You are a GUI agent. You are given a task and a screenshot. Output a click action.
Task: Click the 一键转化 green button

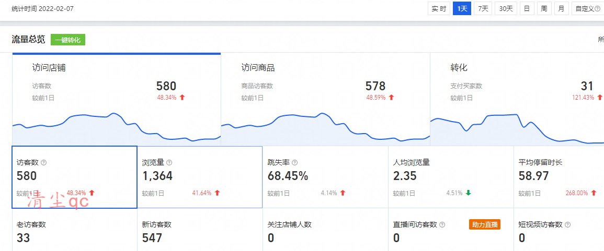point(68,40)
